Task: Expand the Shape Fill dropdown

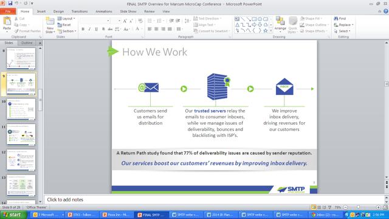Action: tap(311, 19)
